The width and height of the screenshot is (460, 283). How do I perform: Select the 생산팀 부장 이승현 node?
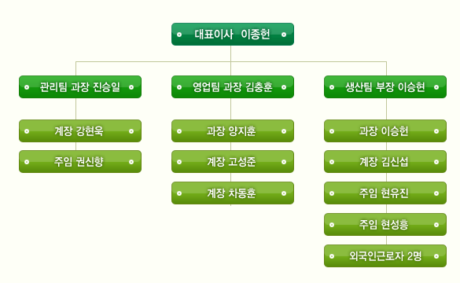tap(385, 86)
